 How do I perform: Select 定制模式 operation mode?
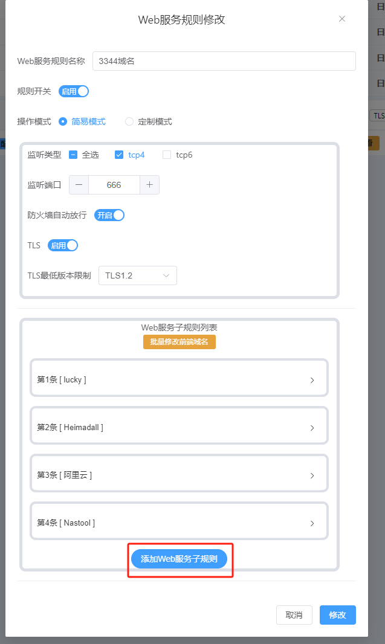click(x=129, y=121)
